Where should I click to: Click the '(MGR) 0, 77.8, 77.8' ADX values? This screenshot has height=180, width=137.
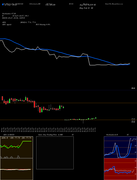pyautogui.click(x=28, y=22)
